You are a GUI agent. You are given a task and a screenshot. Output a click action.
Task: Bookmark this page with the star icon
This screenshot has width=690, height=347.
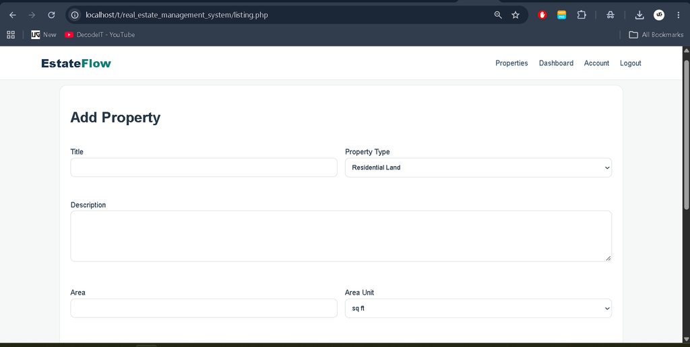(x=515, y=15)
